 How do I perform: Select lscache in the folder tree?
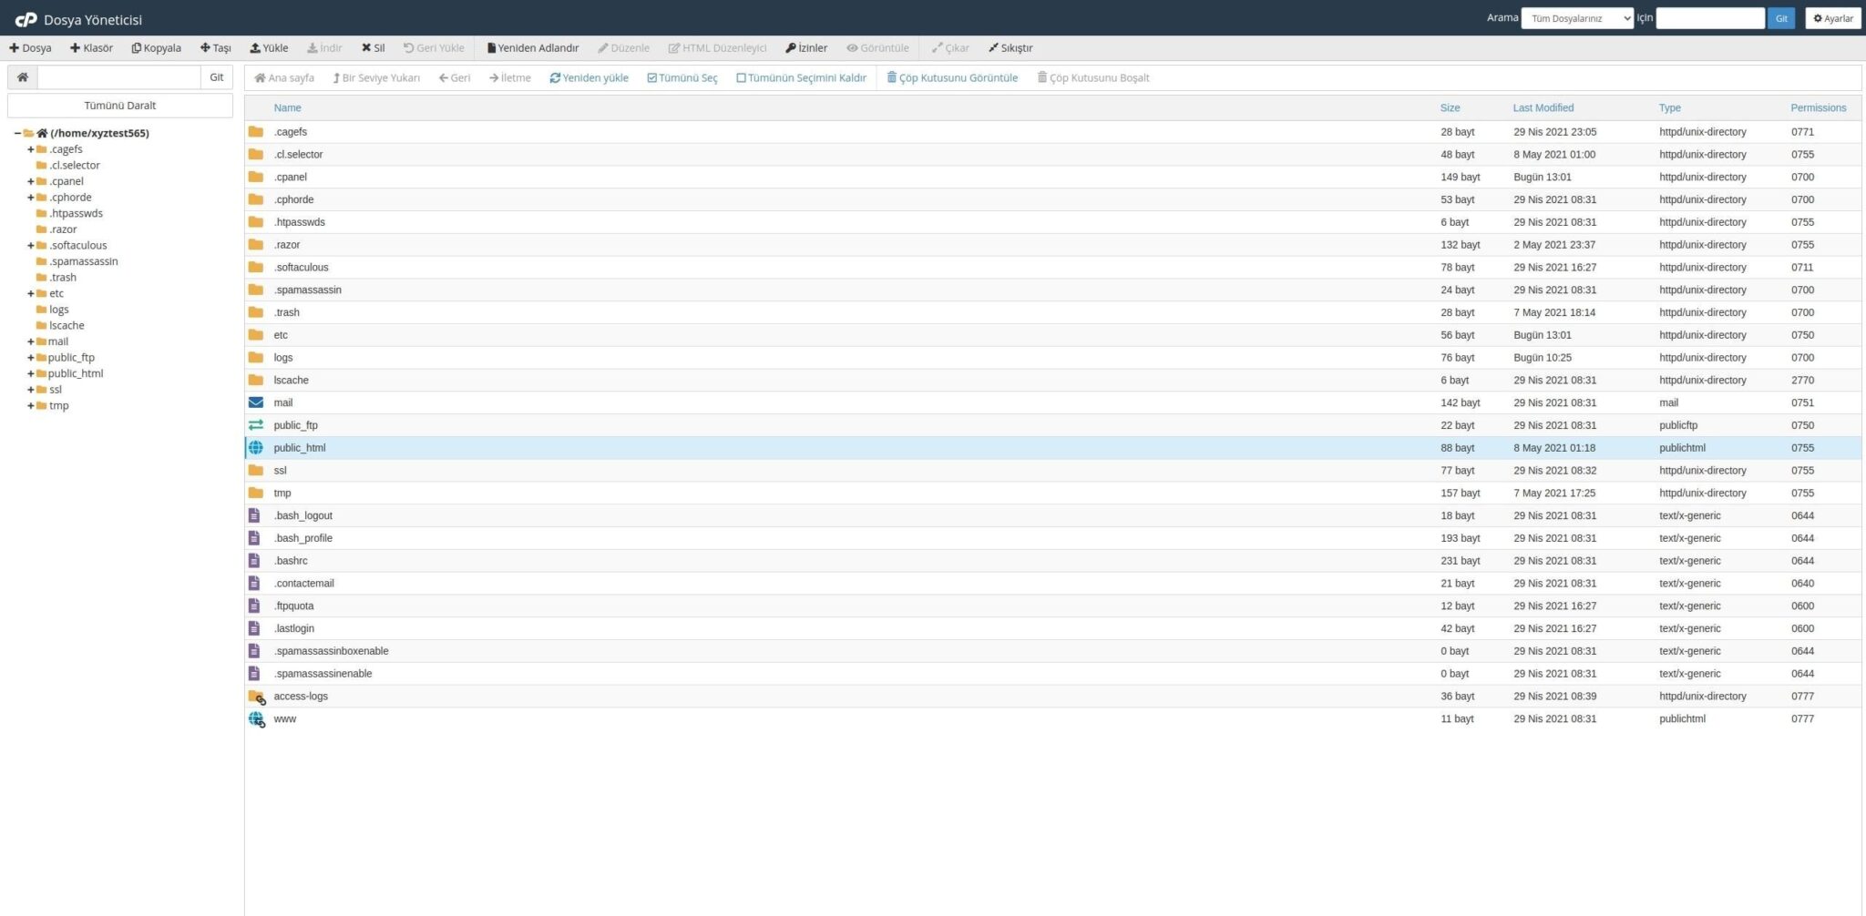pyautogui.click(x=67, y=326)
